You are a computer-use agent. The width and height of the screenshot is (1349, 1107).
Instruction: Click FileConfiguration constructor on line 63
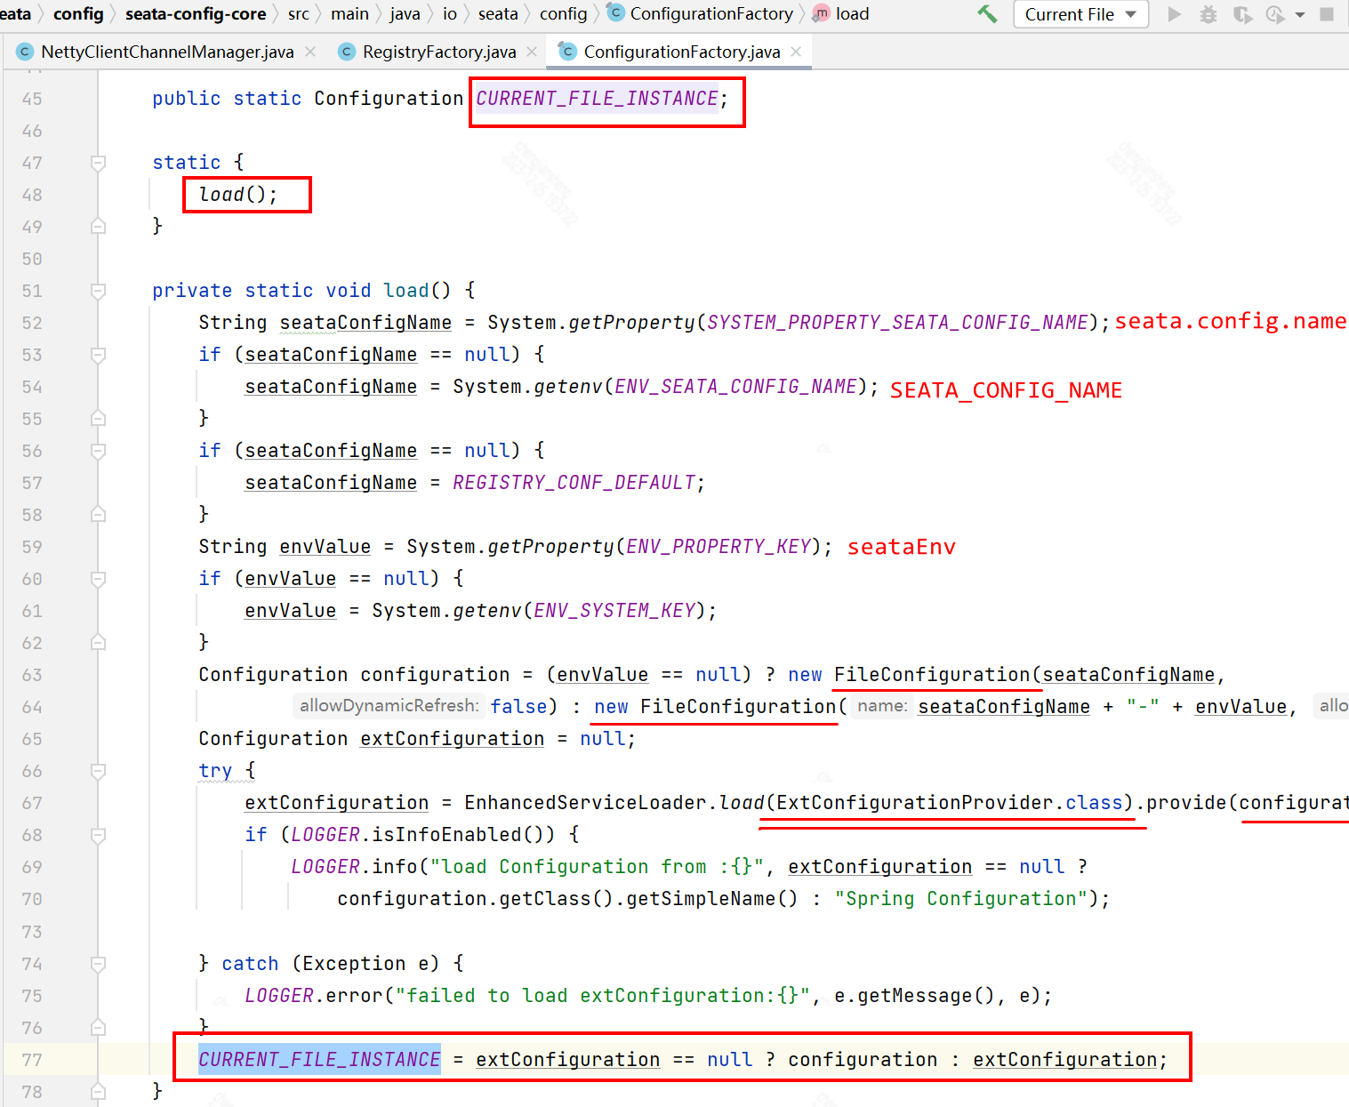point(931,674)
